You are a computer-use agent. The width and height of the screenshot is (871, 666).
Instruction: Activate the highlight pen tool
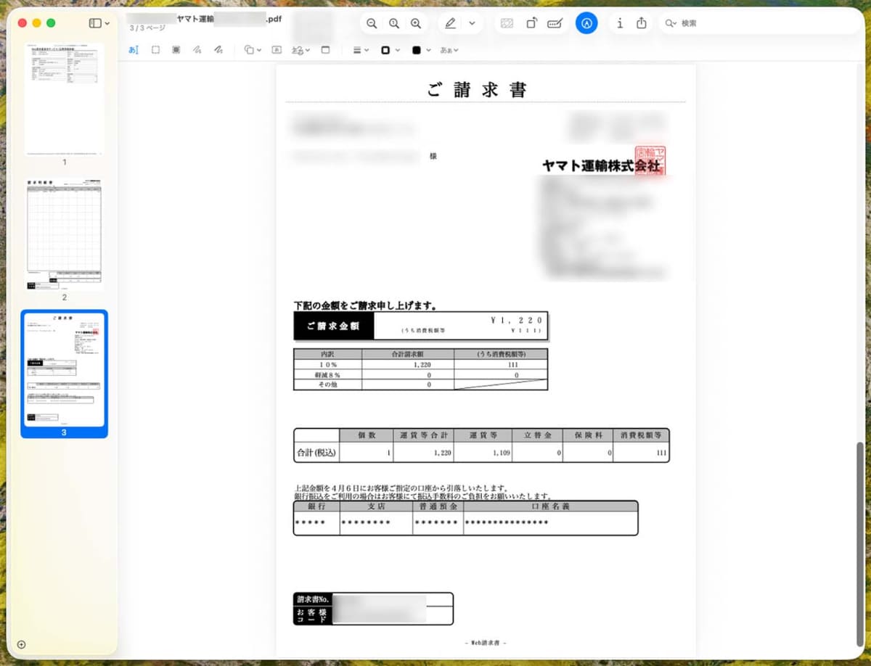coord(450,23)
